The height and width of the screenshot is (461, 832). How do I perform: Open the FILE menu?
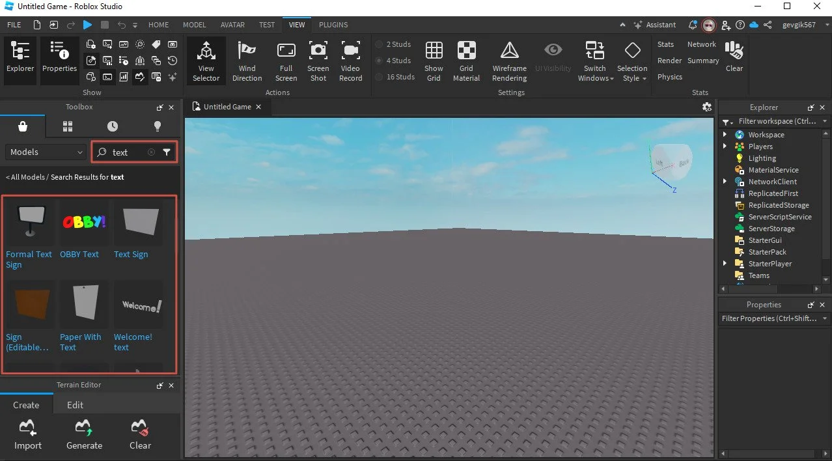14,25
